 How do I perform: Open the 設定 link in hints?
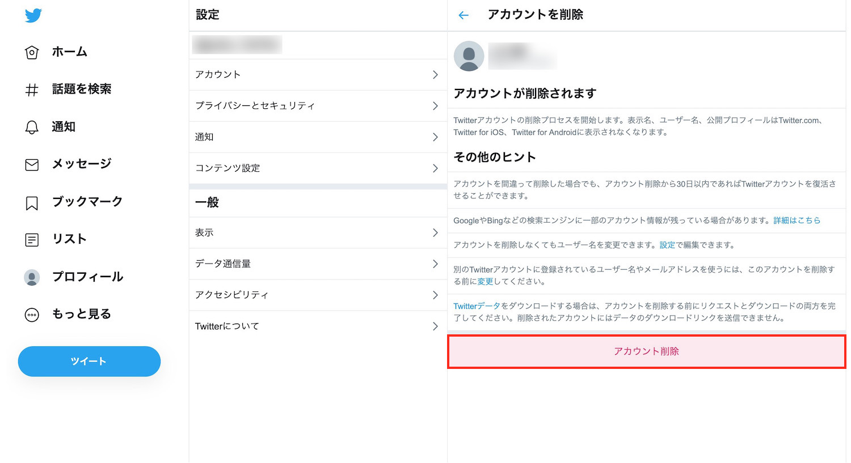(x=667, y=245)
